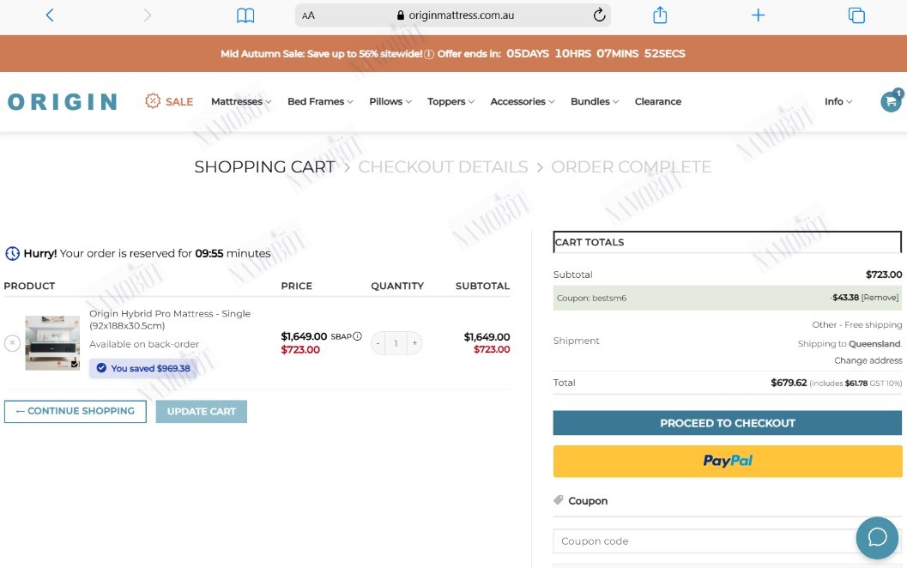The height and width of the screenshot is (568, 907).
Task: Open the live chat bubble icon
Action: click(x=877, y=537)
